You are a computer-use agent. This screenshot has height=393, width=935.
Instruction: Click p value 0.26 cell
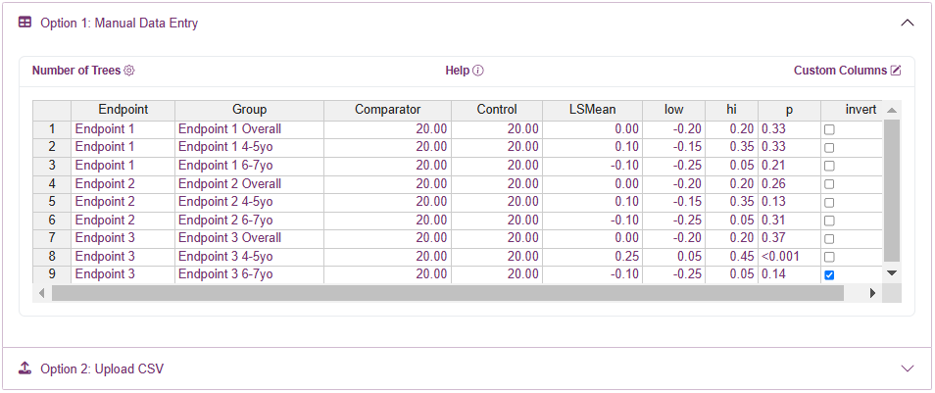tap(790, 183)
